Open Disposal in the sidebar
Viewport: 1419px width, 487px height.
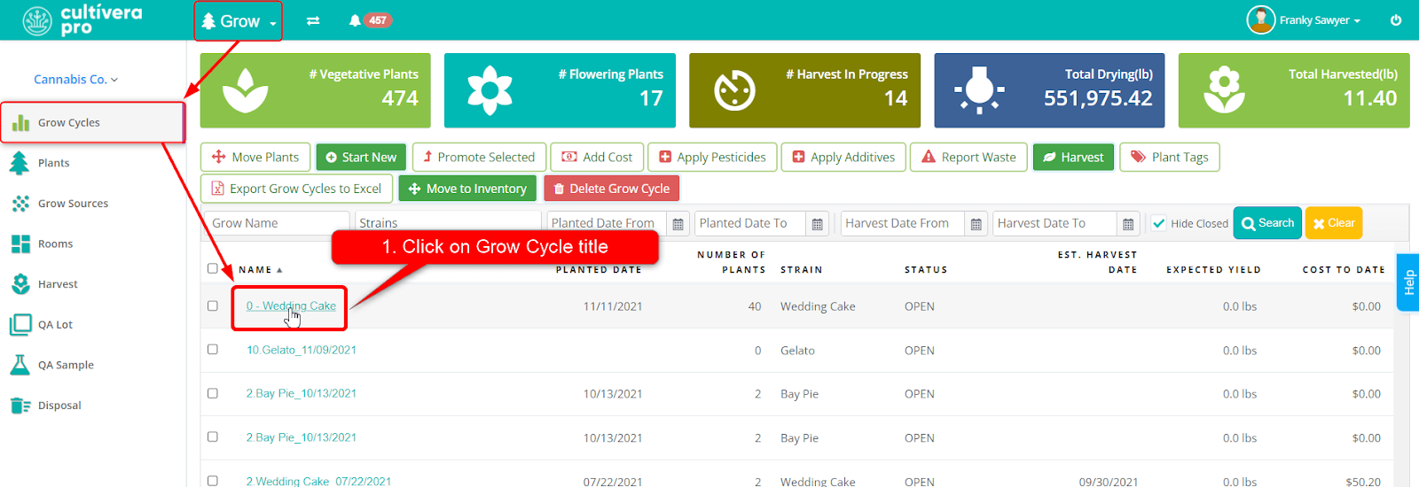click(59, 406)
